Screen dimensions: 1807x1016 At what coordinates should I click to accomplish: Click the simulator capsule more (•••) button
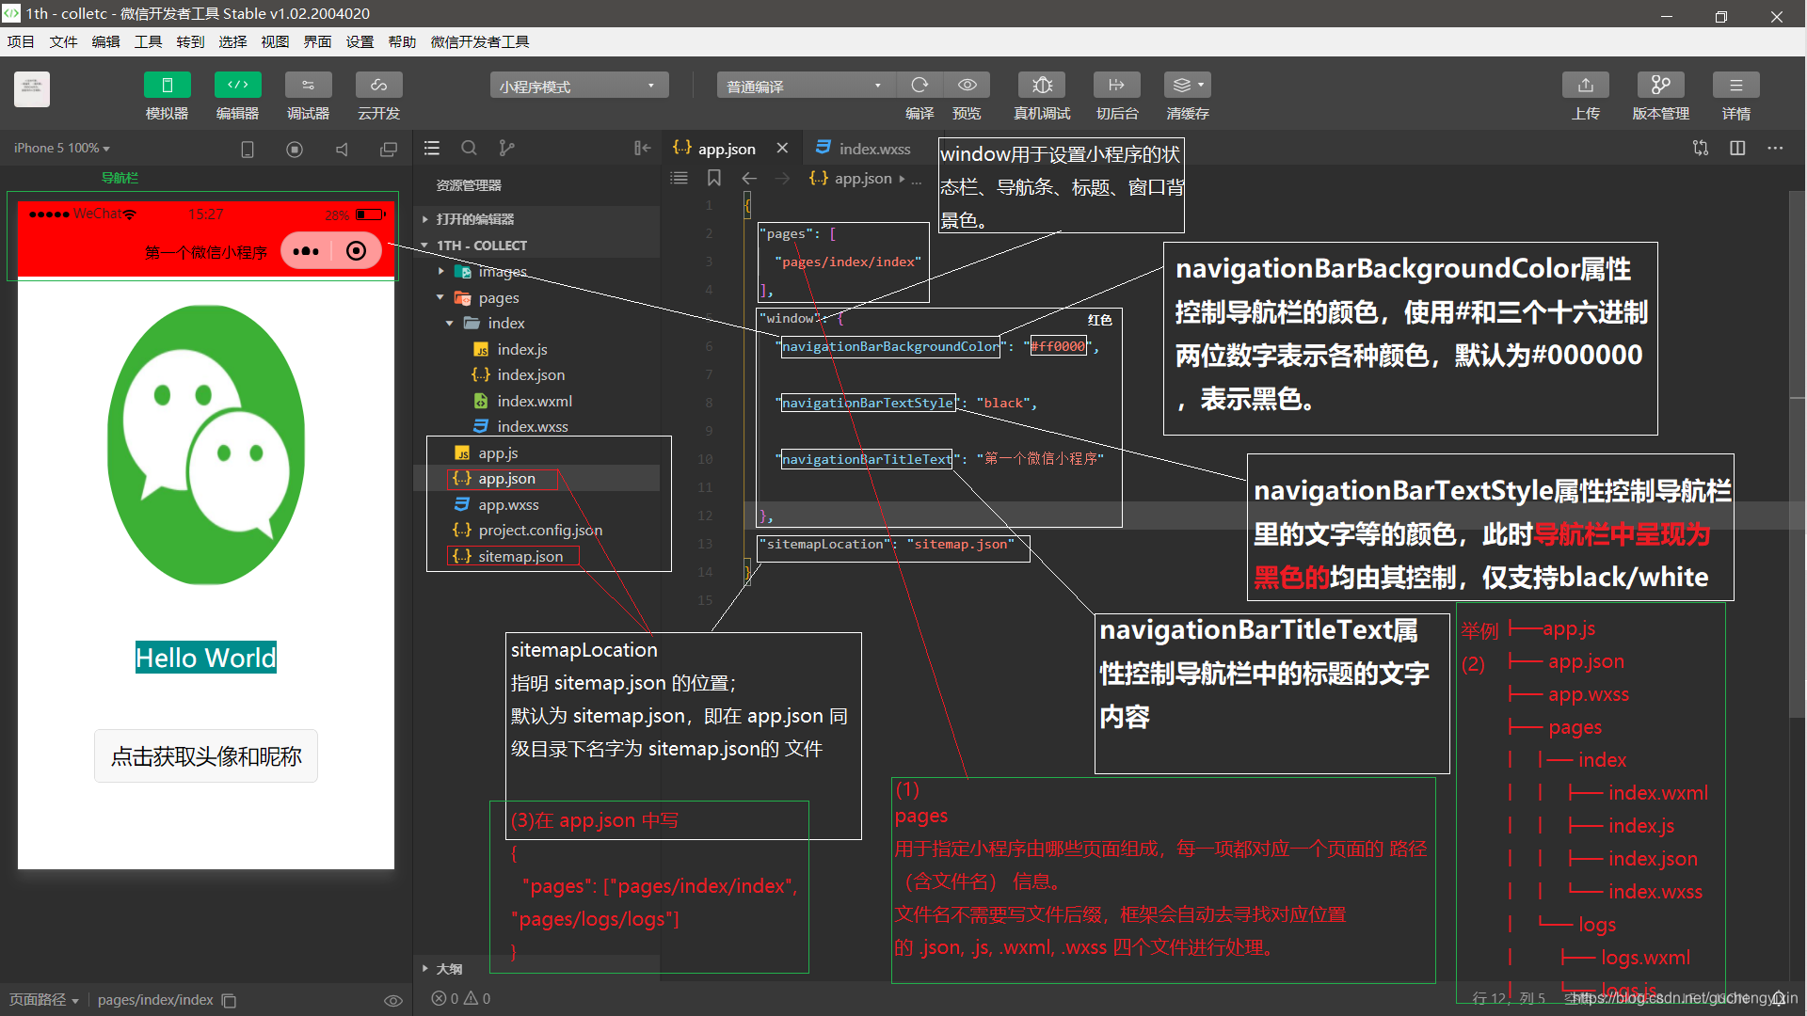click(x=306, y=251)
